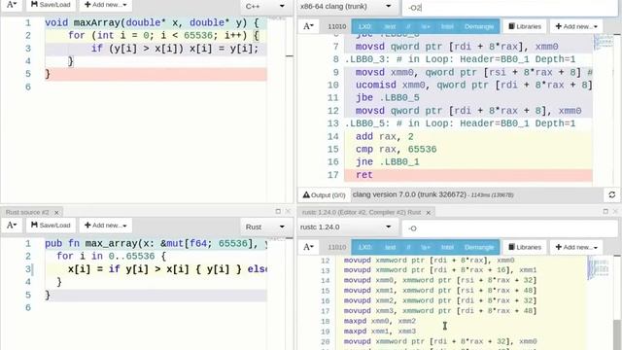Close the rustc 1.24.0 compiler tab
This screenshot has height=350, width=622.
pyautogui.click(x=429, y=213)
